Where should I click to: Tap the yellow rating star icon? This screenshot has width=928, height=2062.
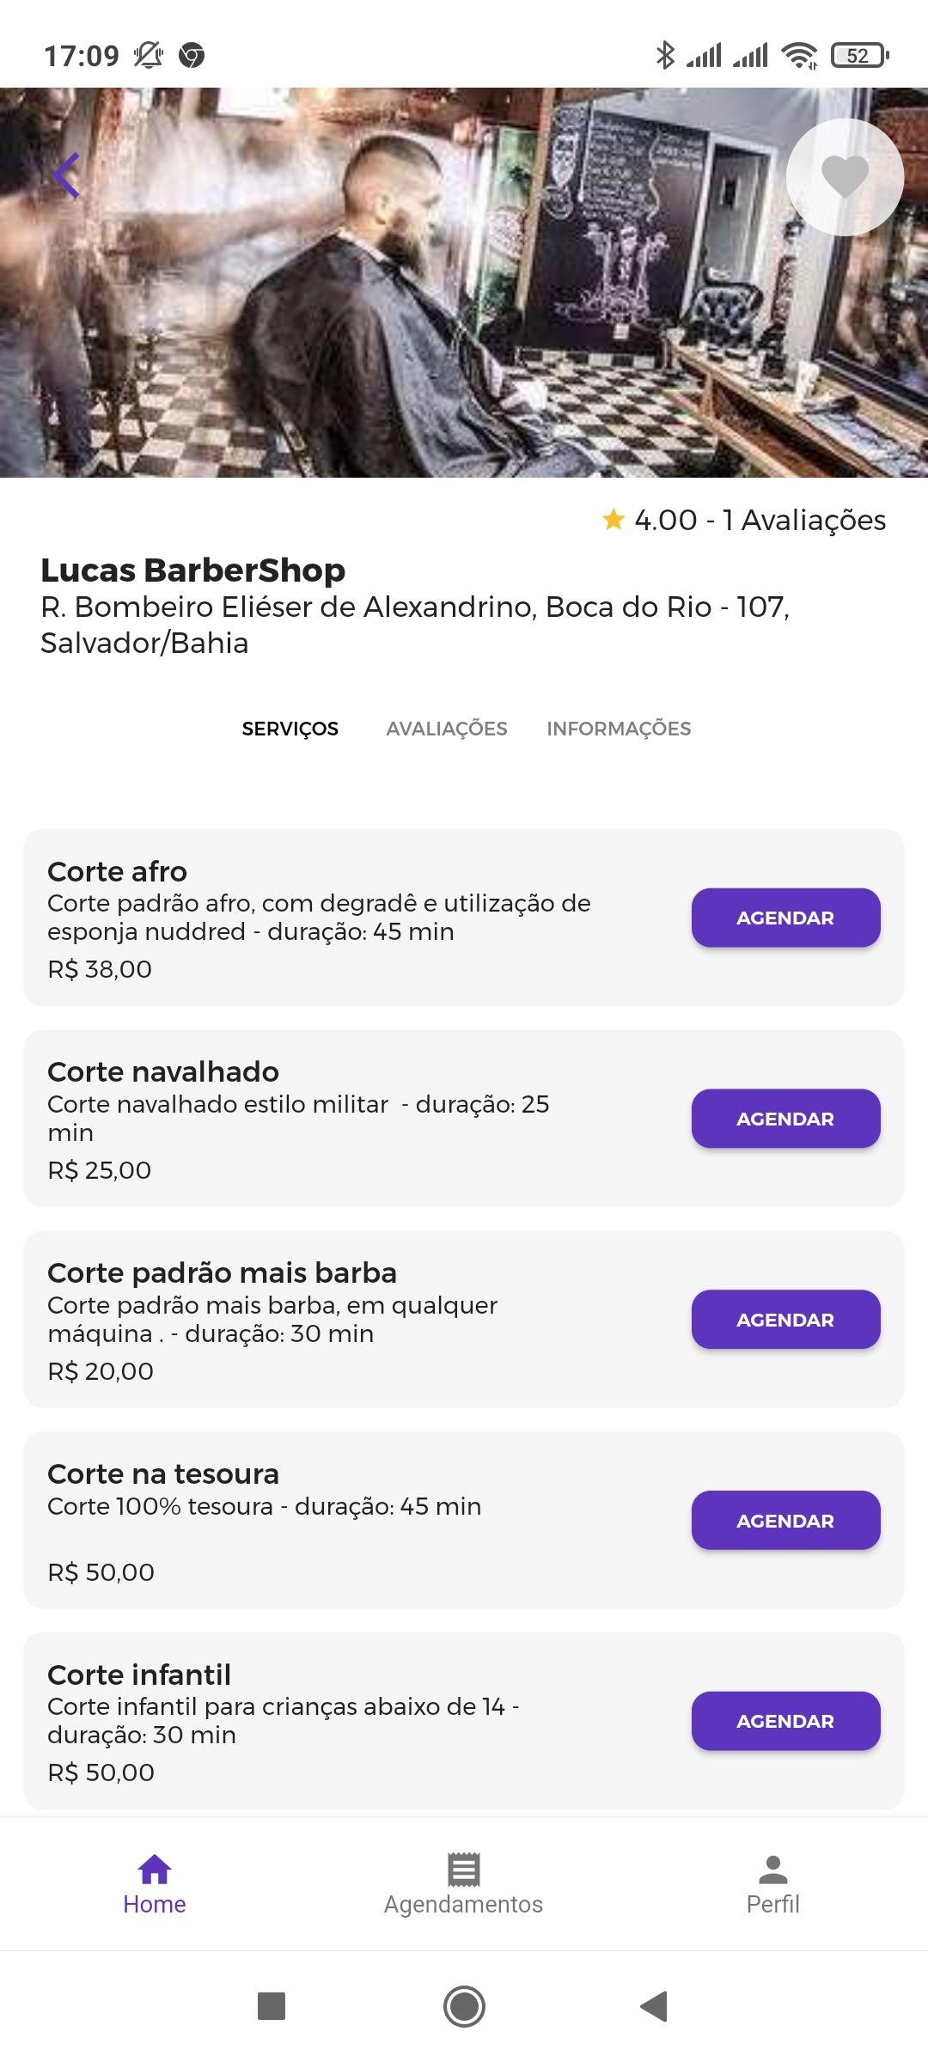coord(614,519)
